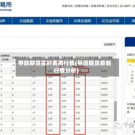Screen dimensions: 135x135
Task: Select the radio button in the right panel
Action: (134, 97)
